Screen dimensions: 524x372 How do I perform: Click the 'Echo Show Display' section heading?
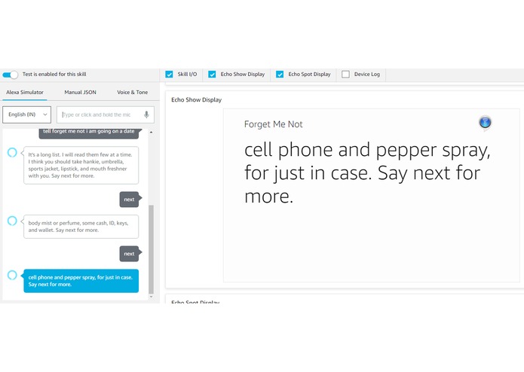pos(197,99)
